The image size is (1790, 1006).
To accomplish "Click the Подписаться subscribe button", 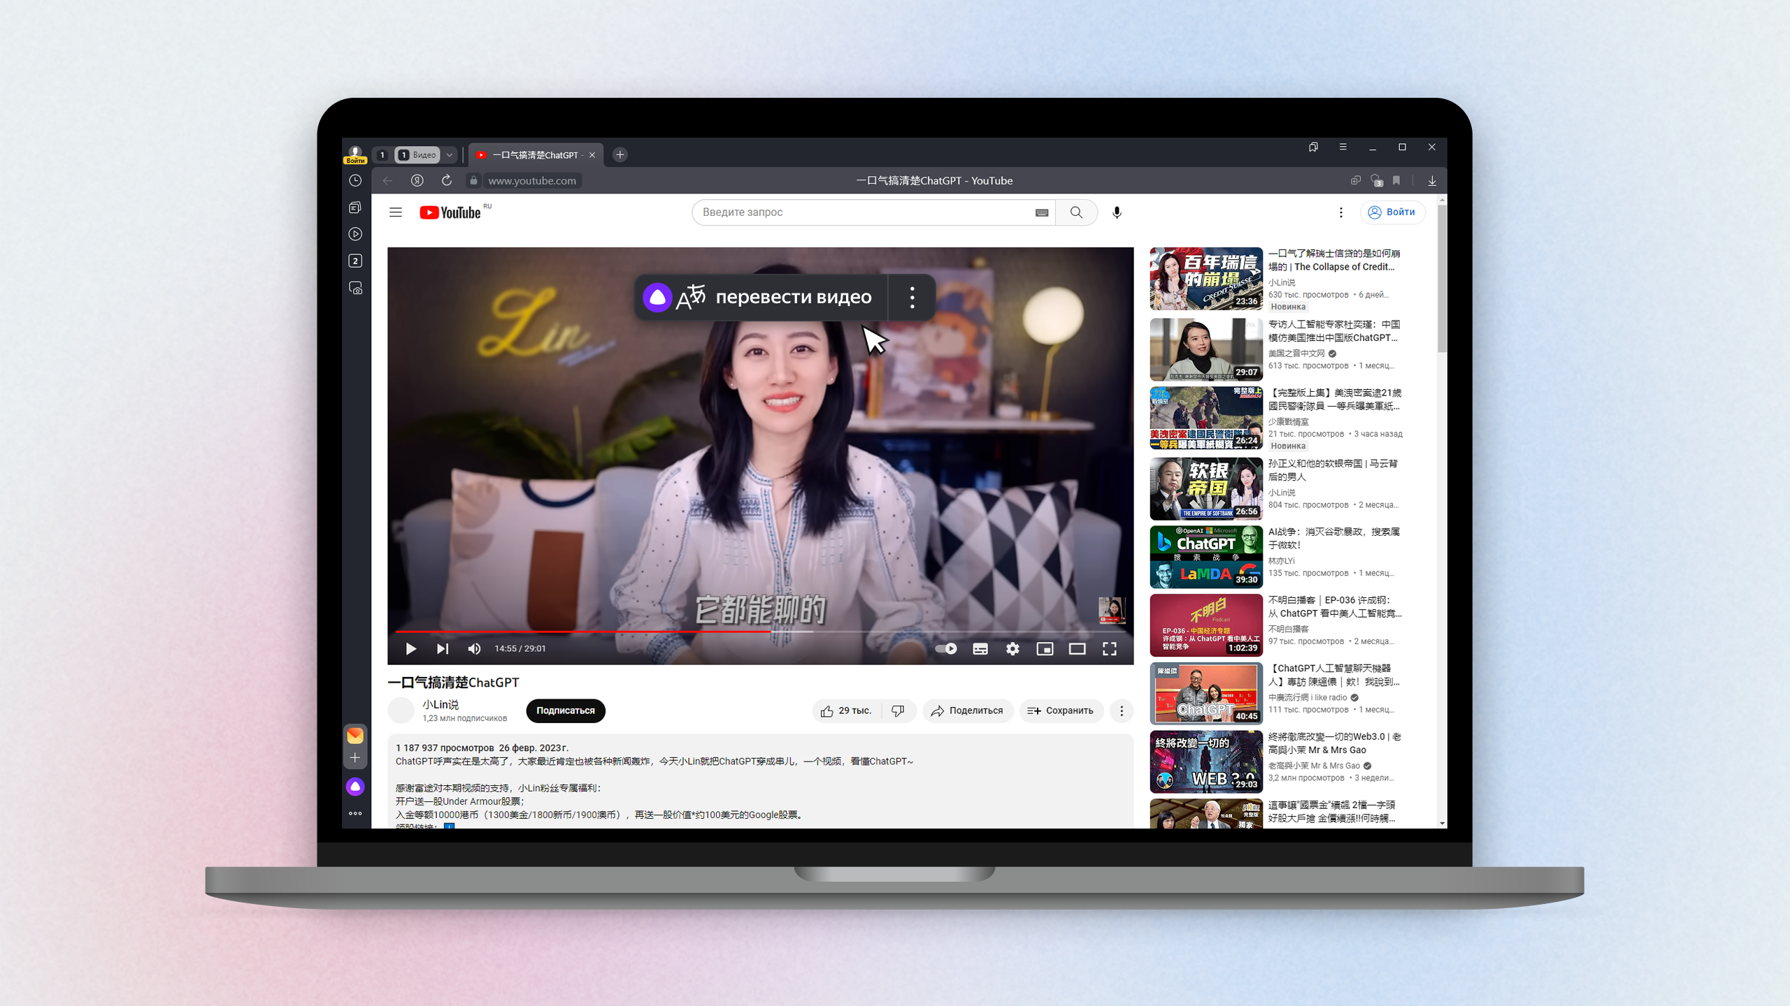I will tap(565, 710).
